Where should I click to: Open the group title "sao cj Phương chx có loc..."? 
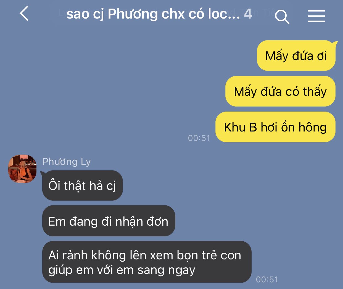point(153,14)
